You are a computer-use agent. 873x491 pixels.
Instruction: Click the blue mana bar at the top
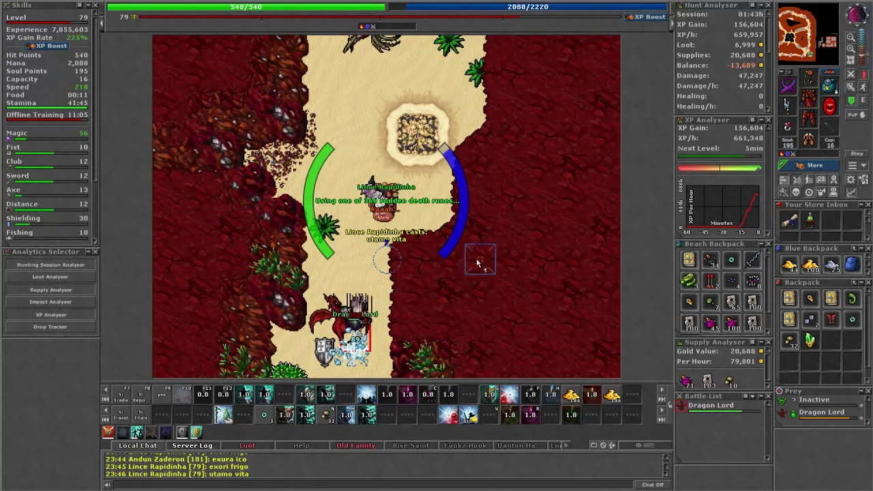(x=537, y=7)
